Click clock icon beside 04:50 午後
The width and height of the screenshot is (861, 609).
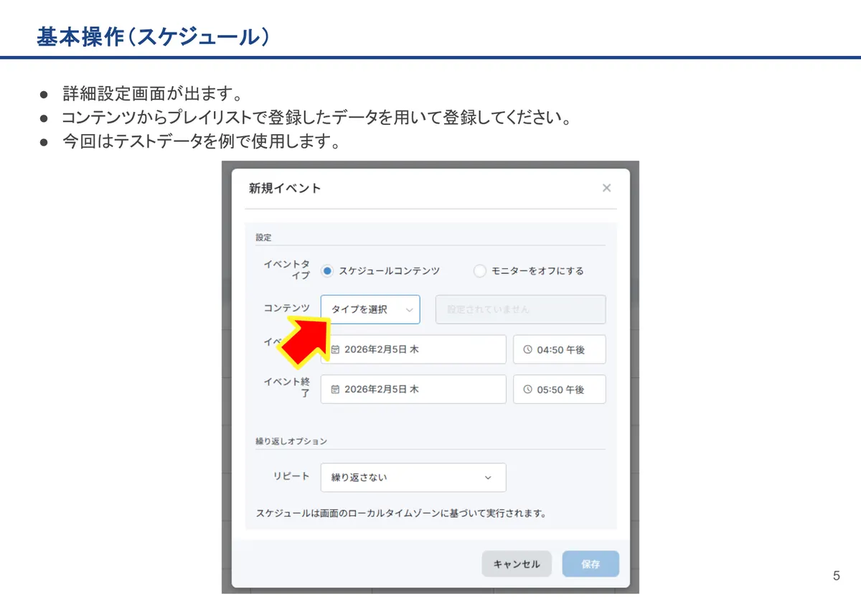click(x=528, y=349)
